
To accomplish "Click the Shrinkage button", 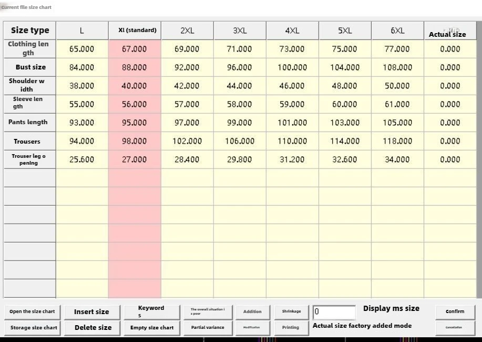I will tap(291, 311).
